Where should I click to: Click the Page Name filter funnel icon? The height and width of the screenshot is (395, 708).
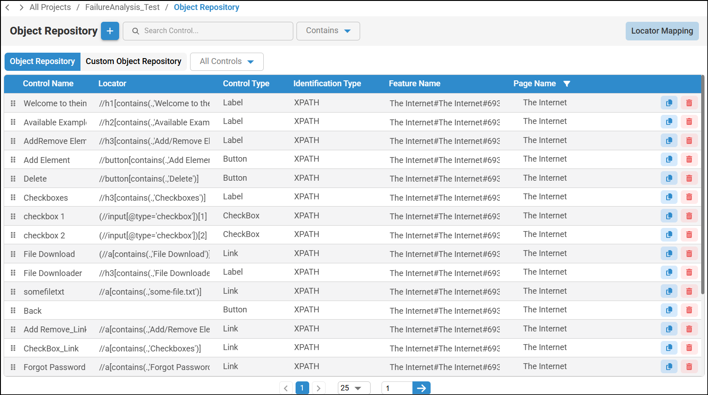(x=567, y=84)
